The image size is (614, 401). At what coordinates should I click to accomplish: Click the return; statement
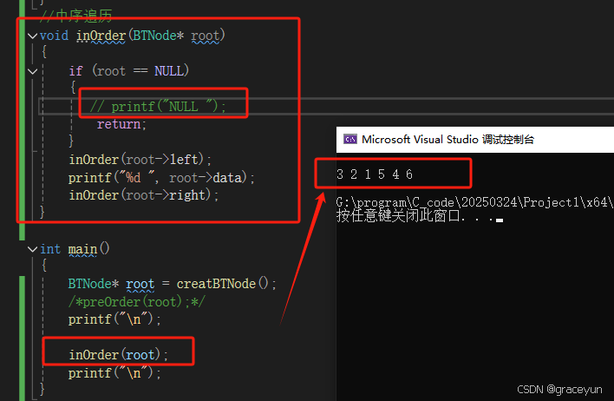pyautogui.click(x=121, y=124)
